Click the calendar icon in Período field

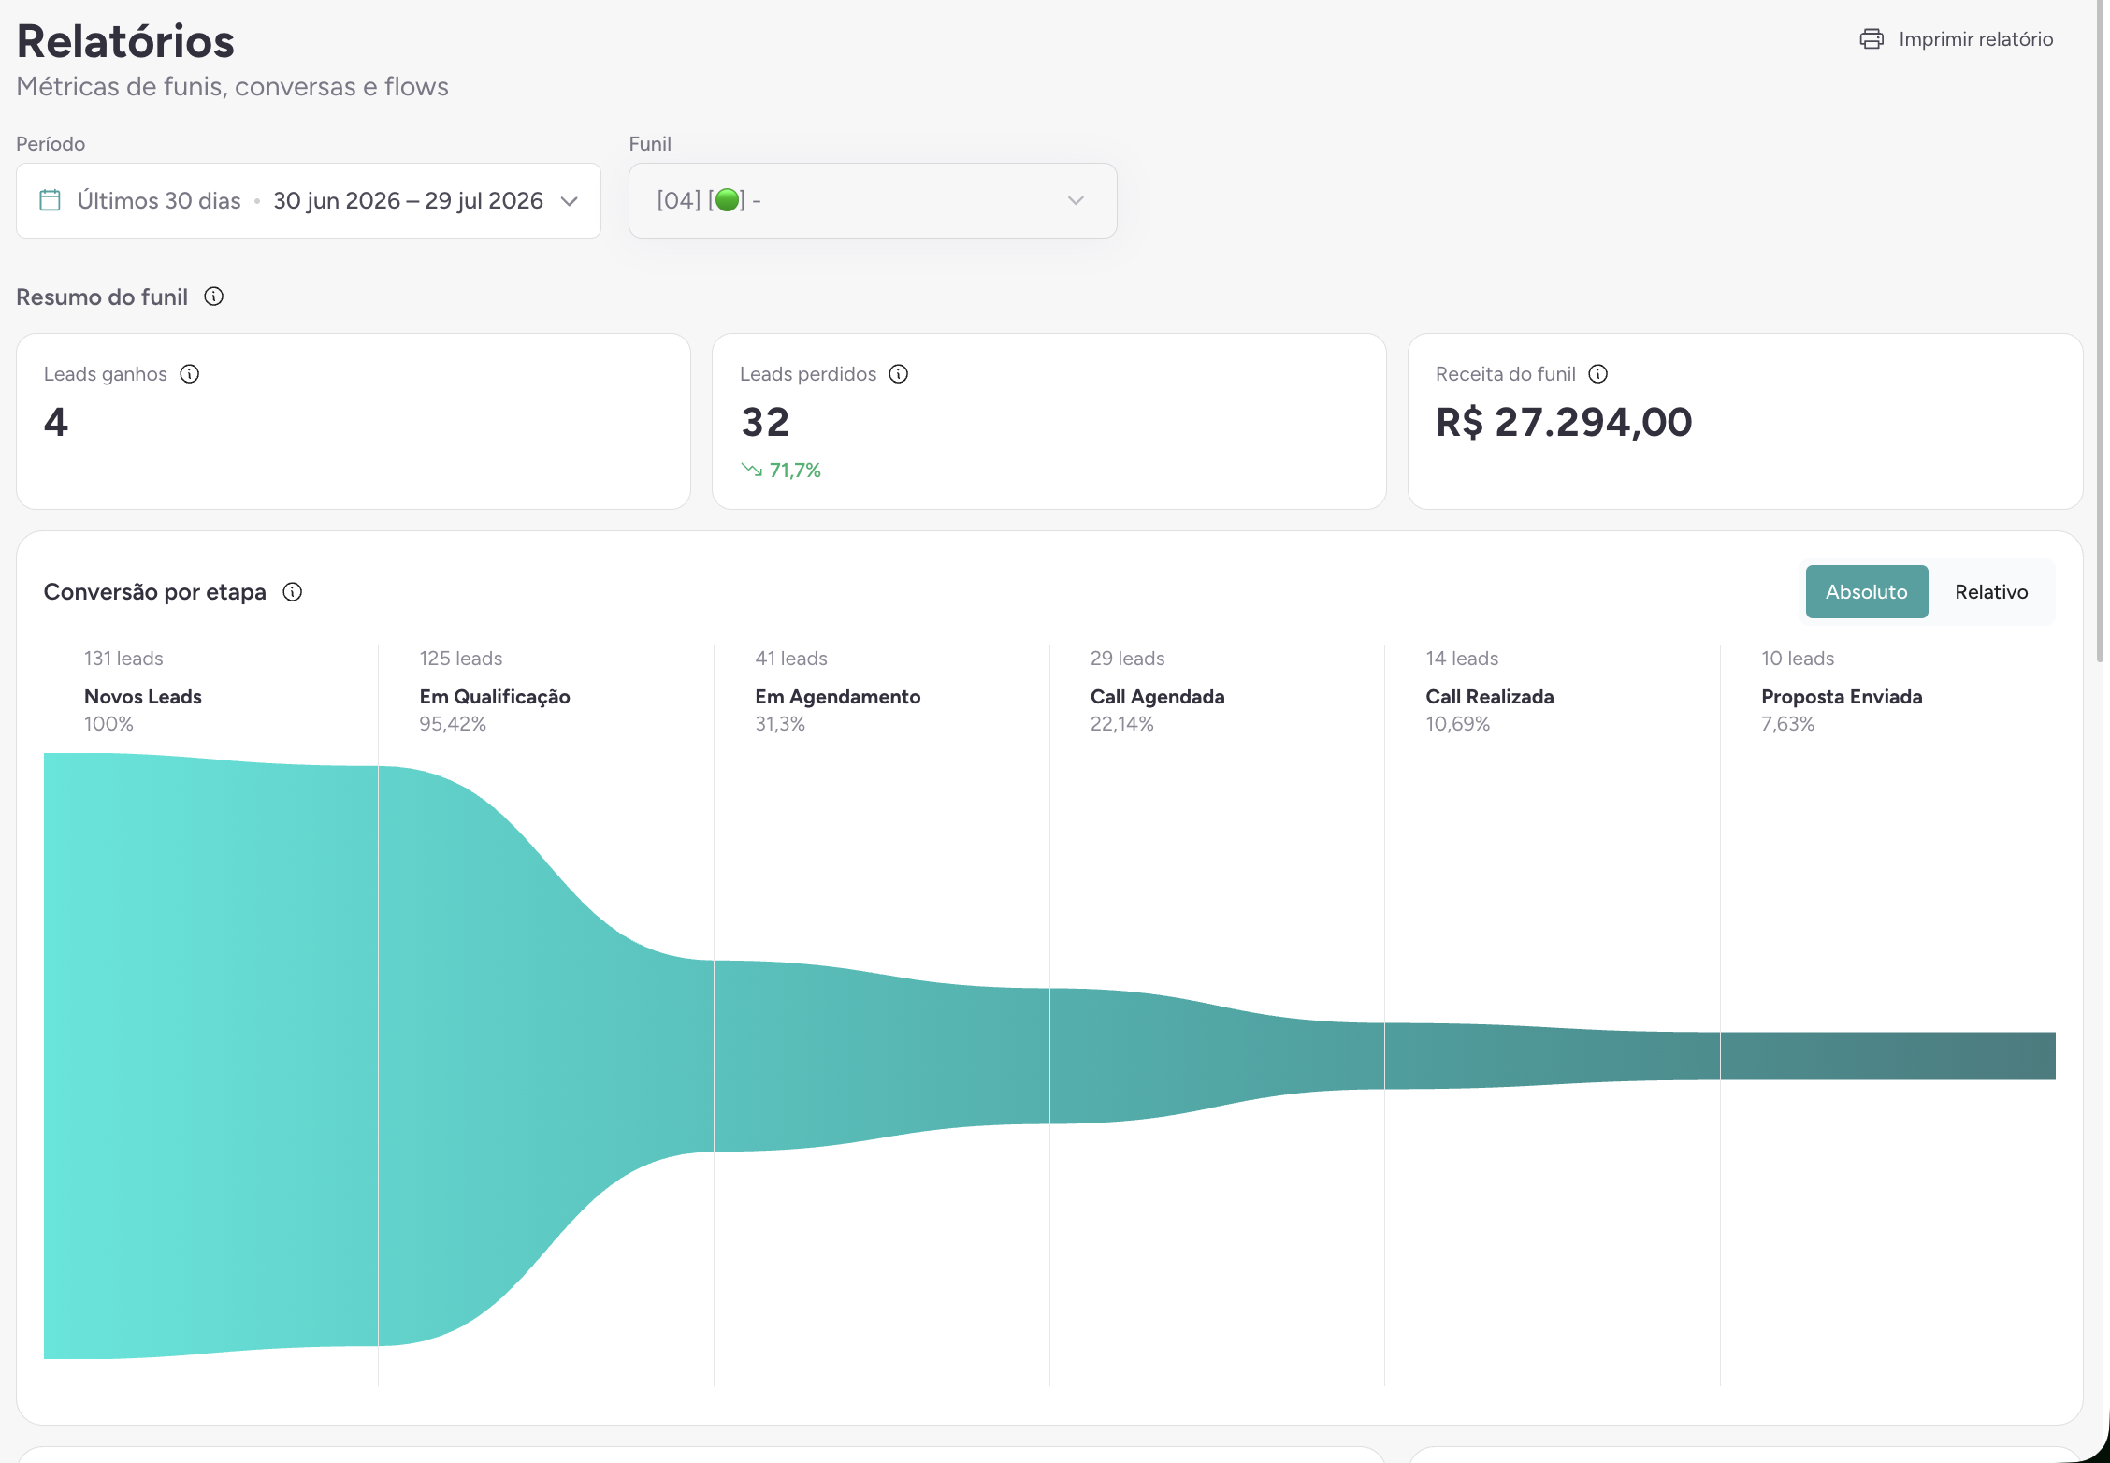tap(51, 200)
